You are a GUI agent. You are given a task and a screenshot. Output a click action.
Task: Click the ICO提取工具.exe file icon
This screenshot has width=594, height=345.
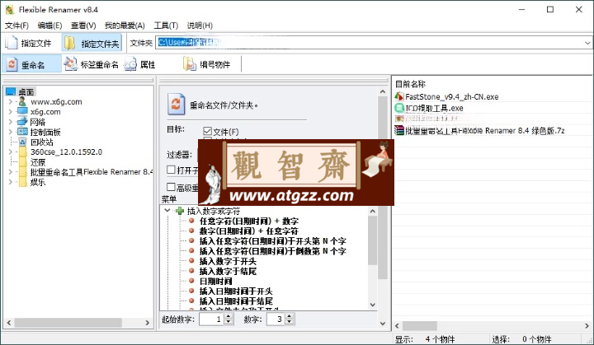399,108
